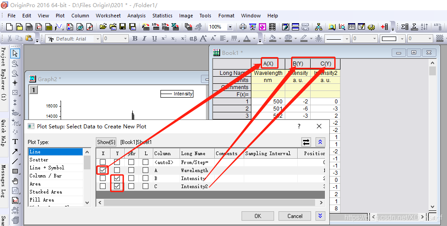
Task: Check Y box for column A Wavelength
Action: pos(117,170)
